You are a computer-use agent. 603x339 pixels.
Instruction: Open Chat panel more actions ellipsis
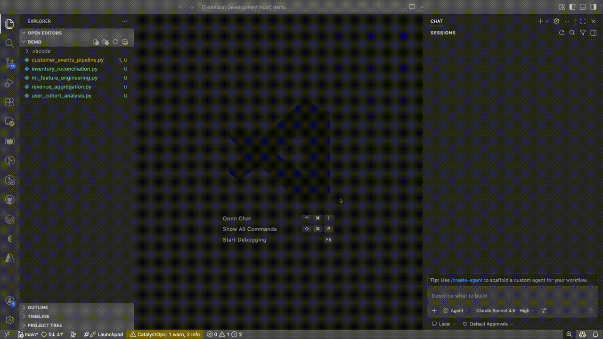pyautogui.click(x=567, y=21)
